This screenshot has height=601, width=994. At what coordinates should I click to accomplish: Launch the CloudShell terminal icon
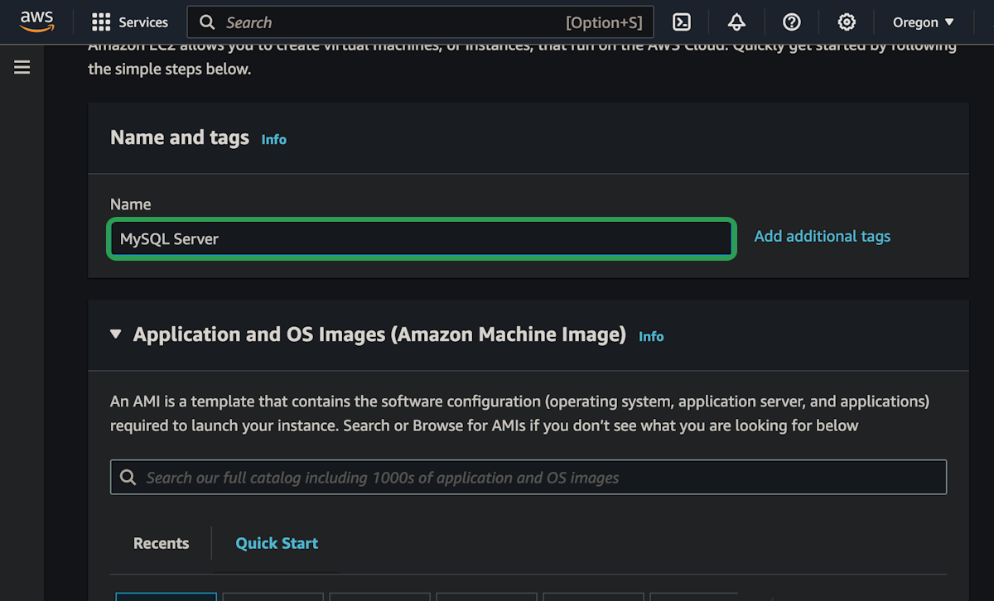[x=682, y=22]
